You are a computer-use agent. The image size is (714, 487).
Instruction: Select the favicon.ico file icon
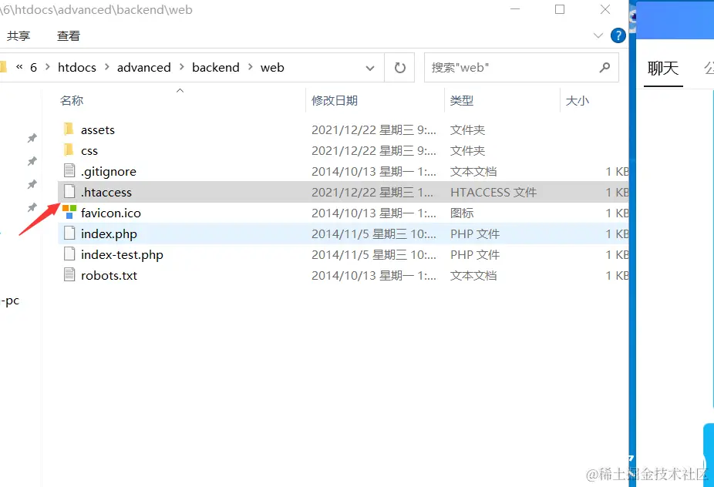pyautogui.click(x=69, y=212)
